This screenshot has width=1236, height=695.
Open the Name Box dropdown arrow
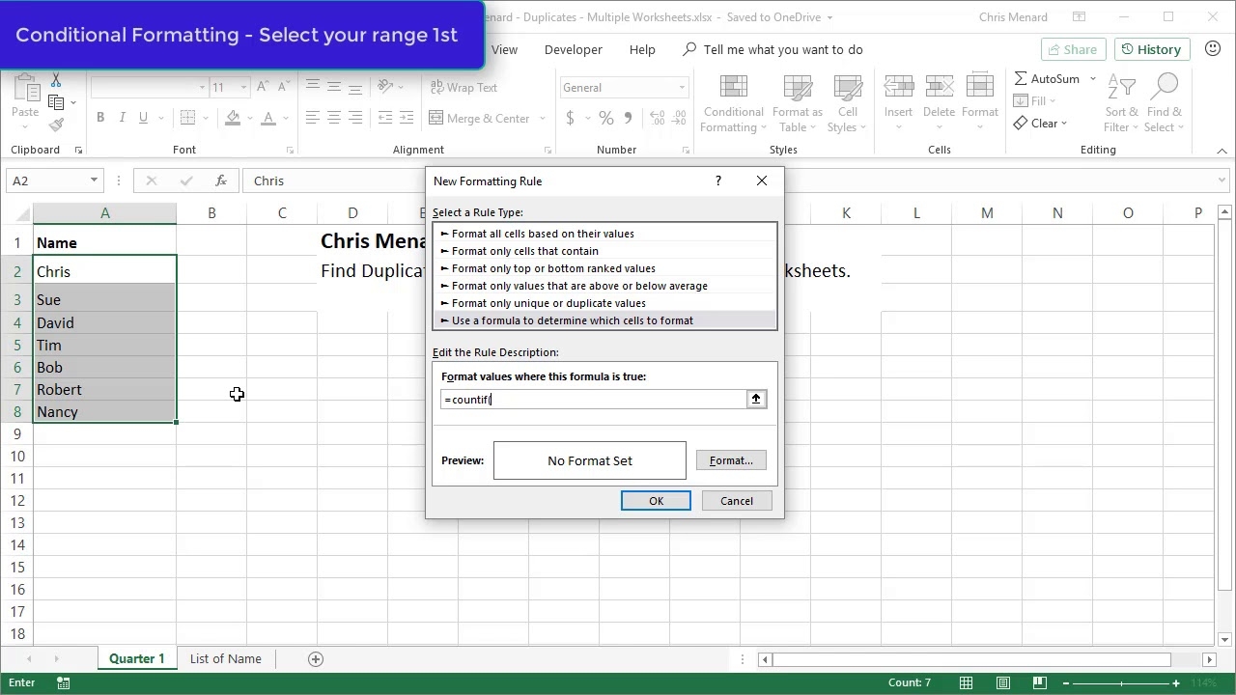click(94, 181)
